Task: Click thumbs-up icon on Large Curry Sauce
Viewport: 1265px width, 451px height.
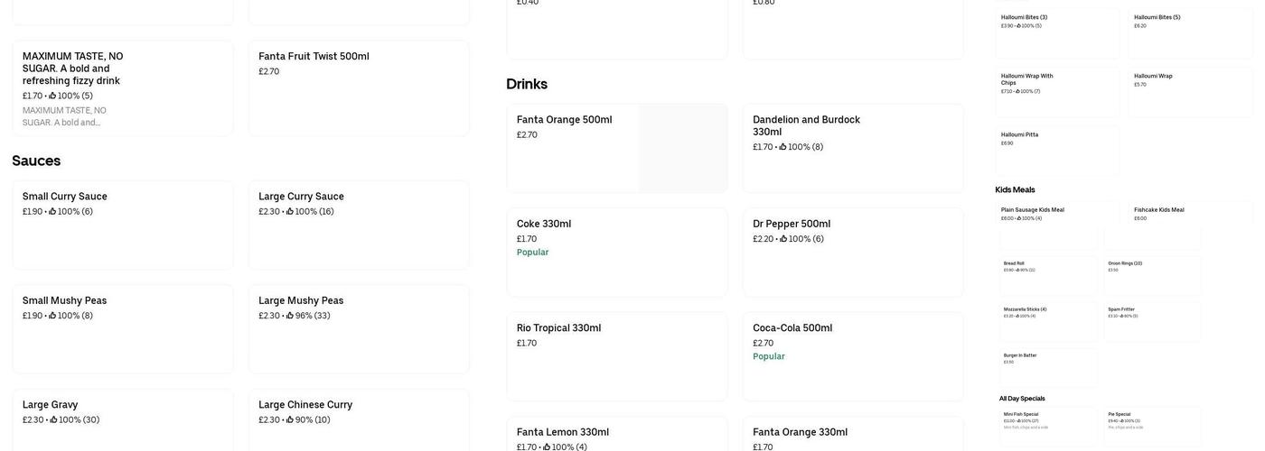Action: 290,212
